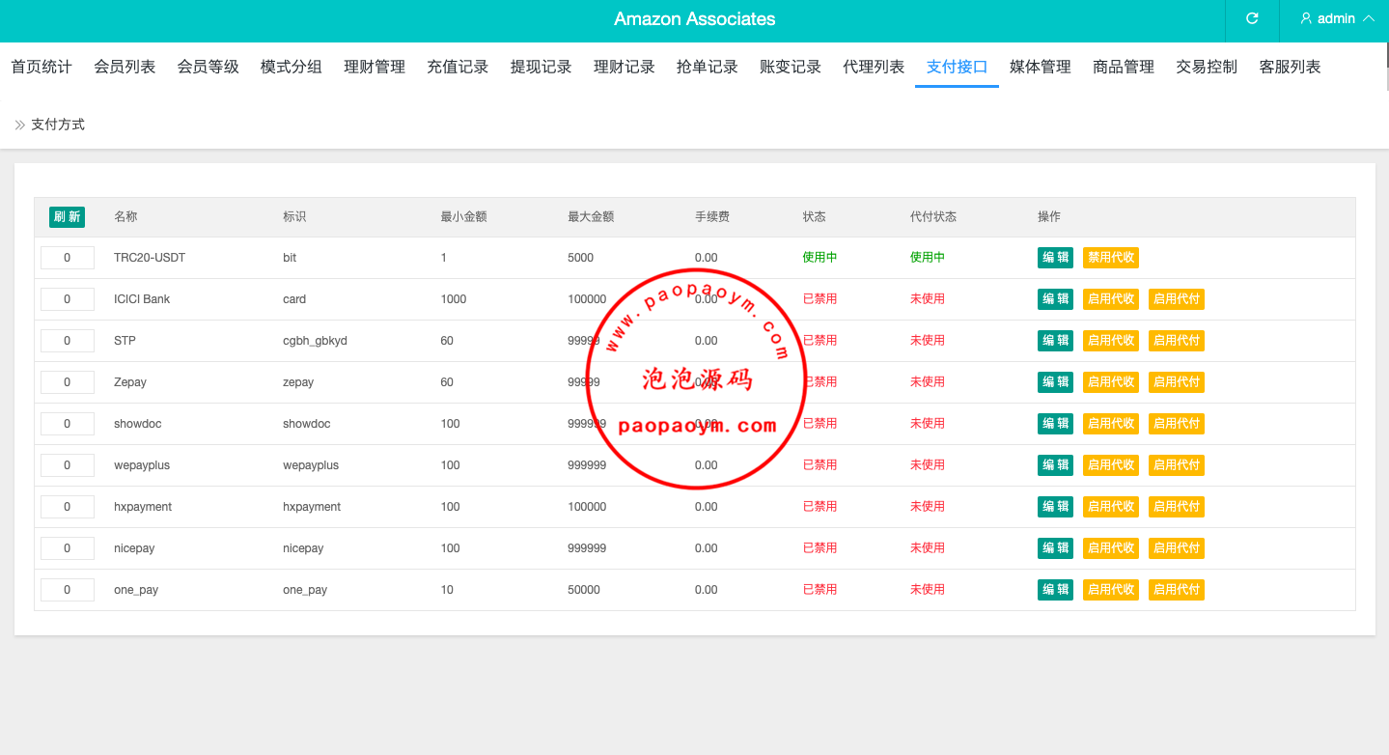
Task: Open the 客服列表 tab
Action: coord(1290,67)
